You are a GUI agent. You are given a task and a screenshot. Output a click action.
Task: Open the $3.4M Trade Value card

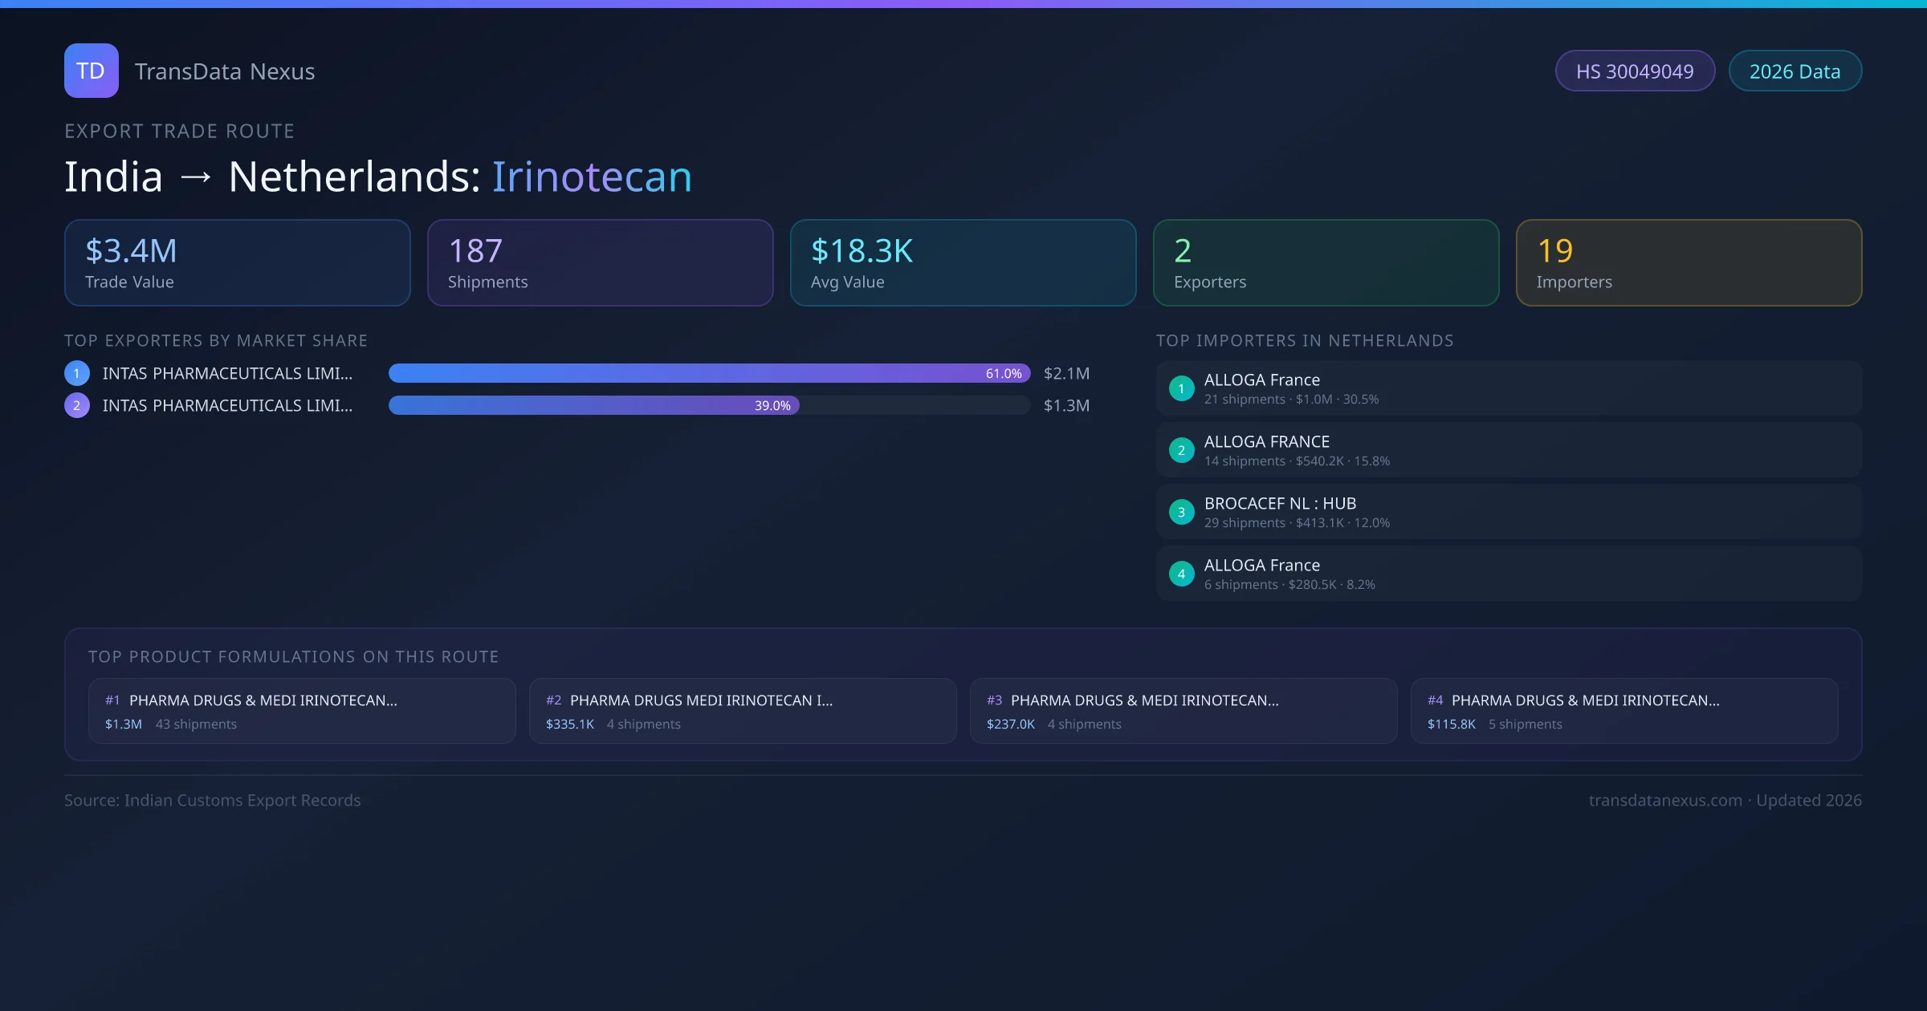tap(237, 262)
